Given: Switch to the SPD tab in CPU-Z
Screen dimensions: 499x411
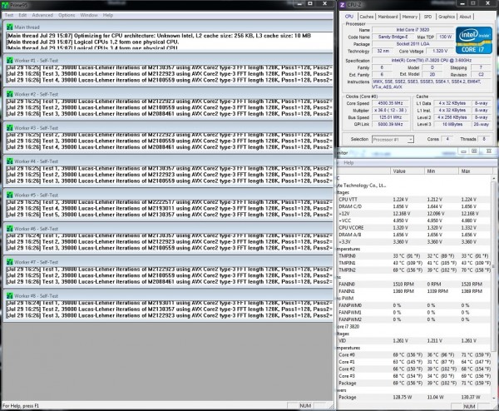Looking at the screenshot, I should tap(427, 17).
